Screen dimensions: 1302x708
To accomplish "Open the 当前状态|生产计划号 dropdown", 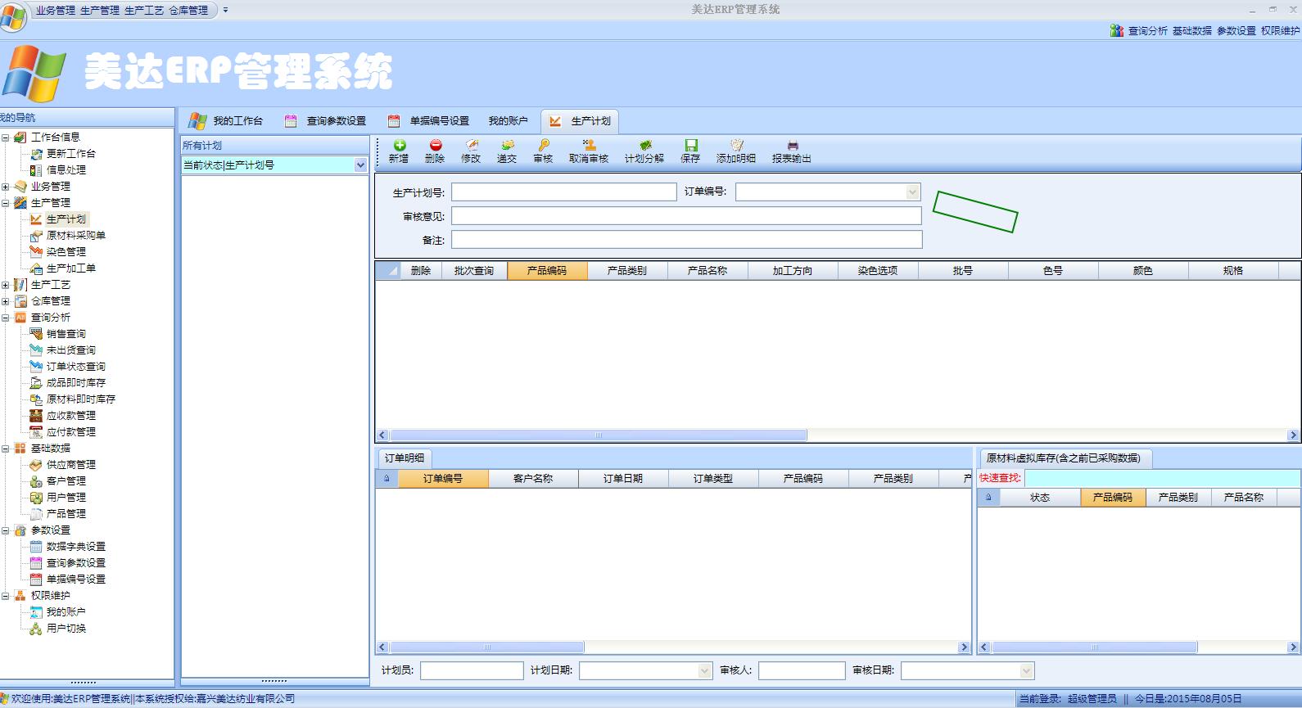I will [x=360, y=165].
